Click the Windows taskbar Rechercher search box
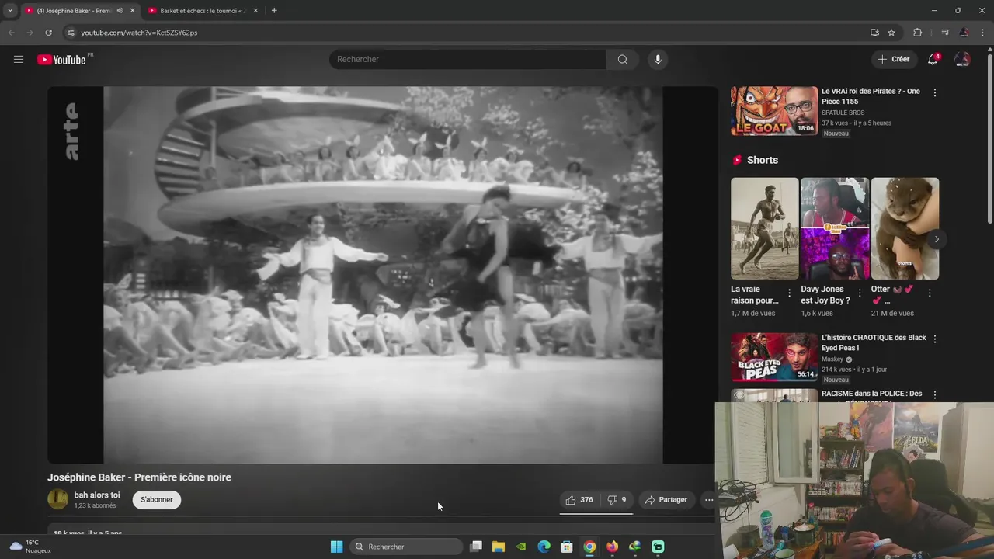 tap(406, 547)
